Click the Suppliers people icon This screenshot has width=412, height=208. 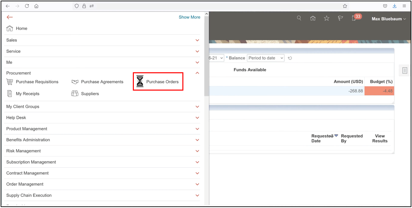pyautogui.click(x=75, y=94)
